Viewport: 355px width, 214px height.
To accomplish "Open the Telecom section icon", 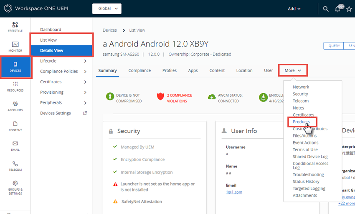I will [15, 163].
